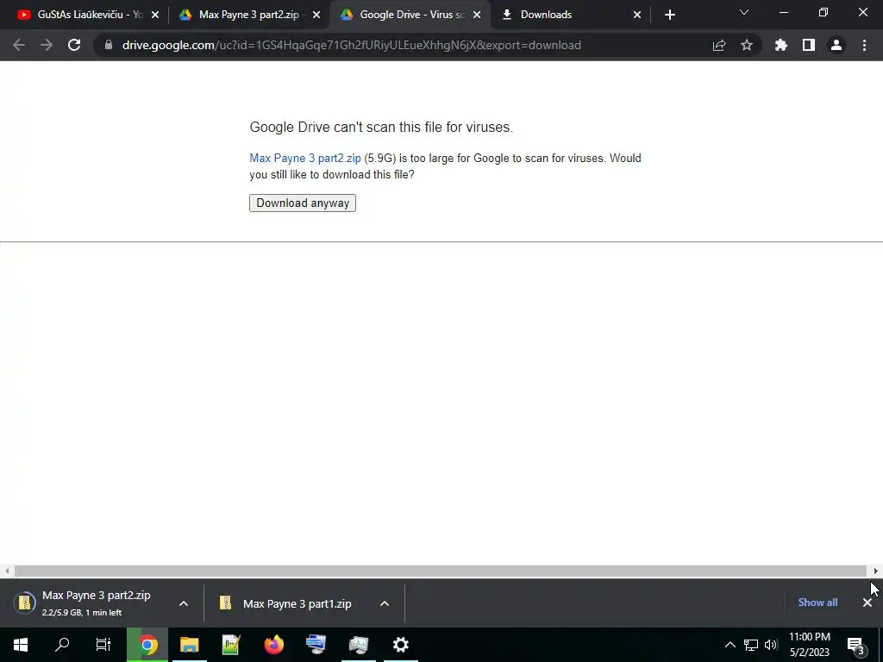This screenshot has width=883, height=662.
Task: Switch to the Max Payne 3 part2.zip tab
Action: (x=248, y=15)
